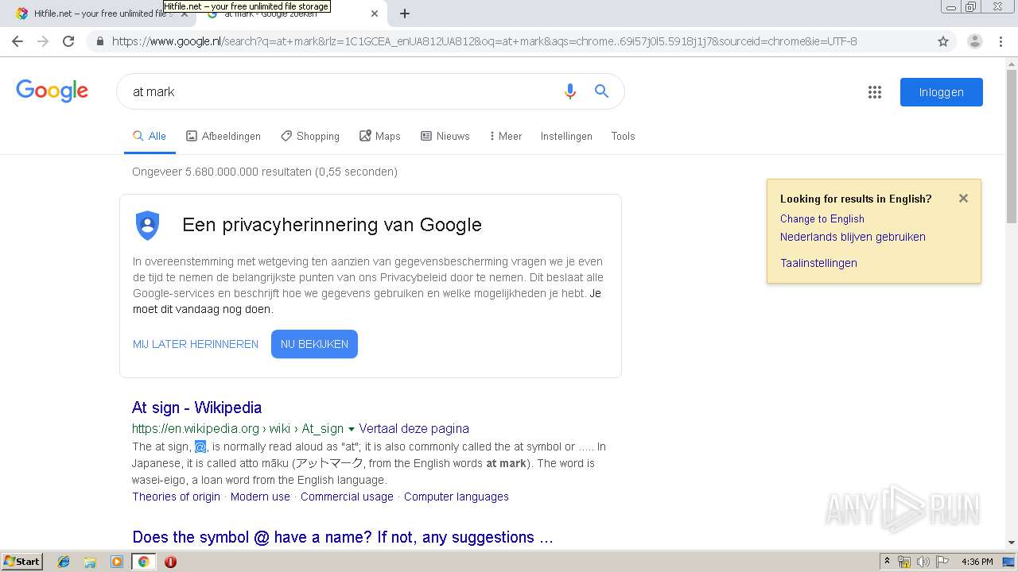The height and width of the screenshot is (572, 1018).
Task: Click Vertaal deze pagina link
Action: click(x=414, y=428)
